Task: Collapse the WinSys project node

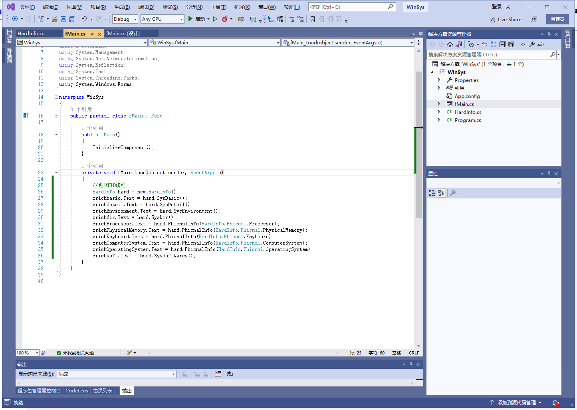Action: [x=432, y=72]
